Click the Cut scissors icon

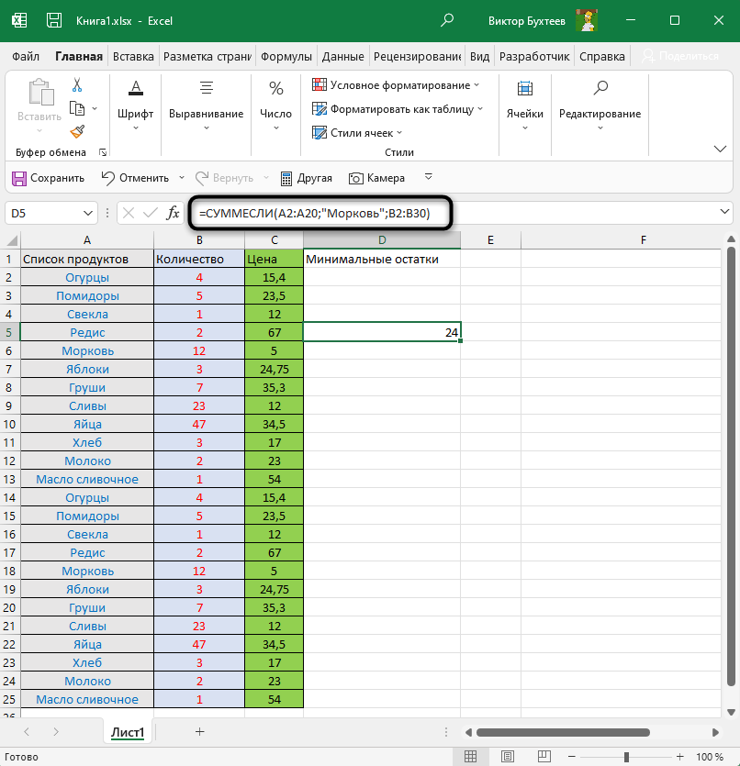click(x=77, y=85)
